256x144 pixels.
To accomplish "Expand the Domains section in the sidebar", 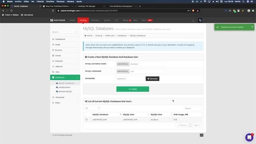I will click(x=65, y=61).
